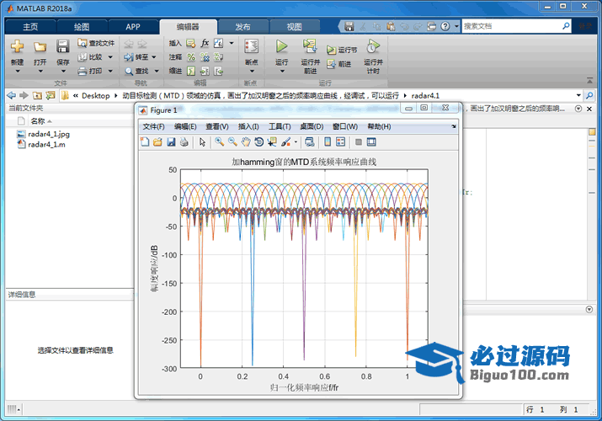Image resolution: width=602 pixels, height=421 pixels.
Task: Switch to the Plots (绘图) tab
Action: [x=82, y=27]
